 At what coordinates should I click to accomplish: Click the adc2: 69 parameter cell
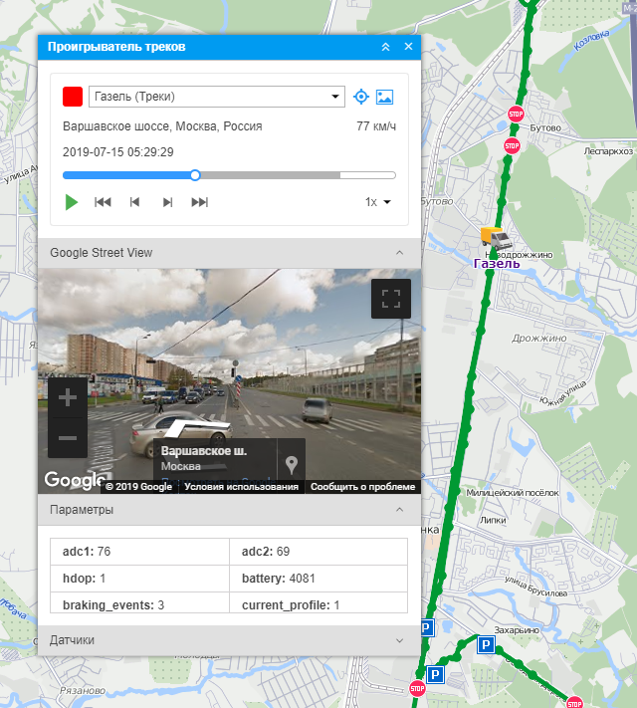tap(318, 552)
